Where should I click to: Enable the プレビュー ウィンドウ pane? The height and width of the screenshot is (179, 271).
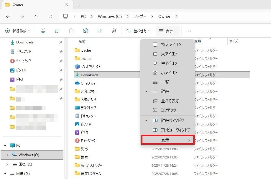pyautogui.click(x=175, y=130)
